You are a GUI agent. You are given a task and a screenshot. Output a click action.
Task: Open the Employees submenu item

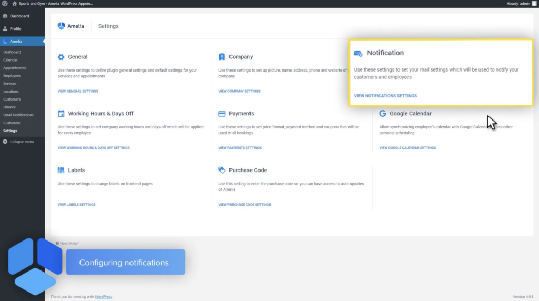click(x=12, y=76)
